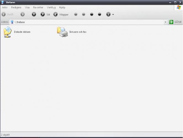This screenshot has height=138, width=183.
Task: Click the computer icon in address bar
Action: [x=12, y=22]
